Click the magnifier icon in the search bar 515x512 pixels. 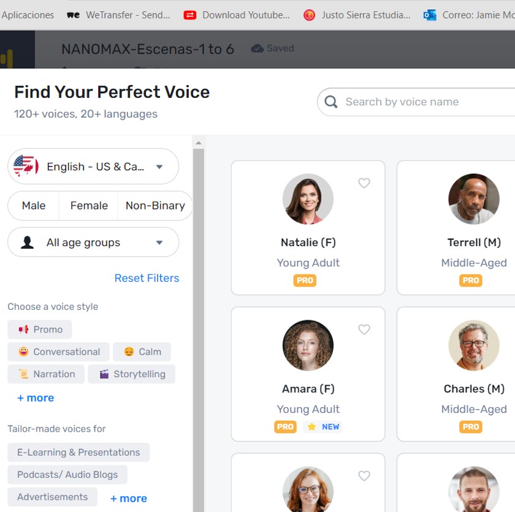331,102
